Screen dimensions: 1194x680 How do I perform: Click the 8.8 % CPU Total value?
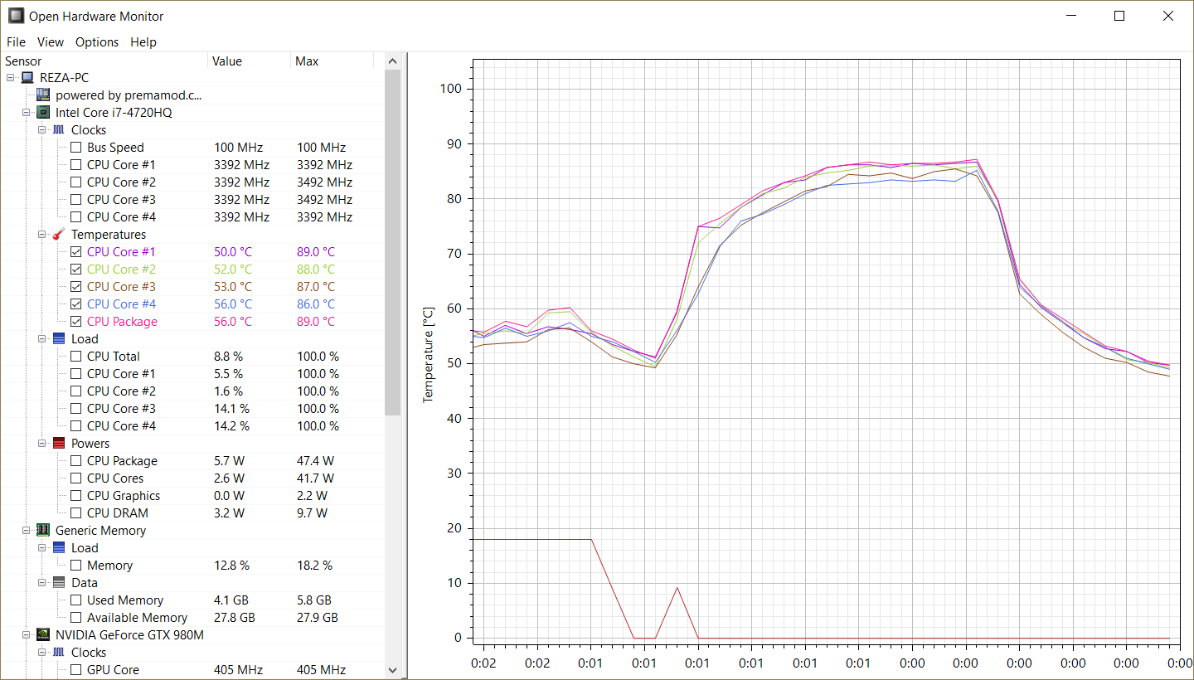[x=228, y=356]
